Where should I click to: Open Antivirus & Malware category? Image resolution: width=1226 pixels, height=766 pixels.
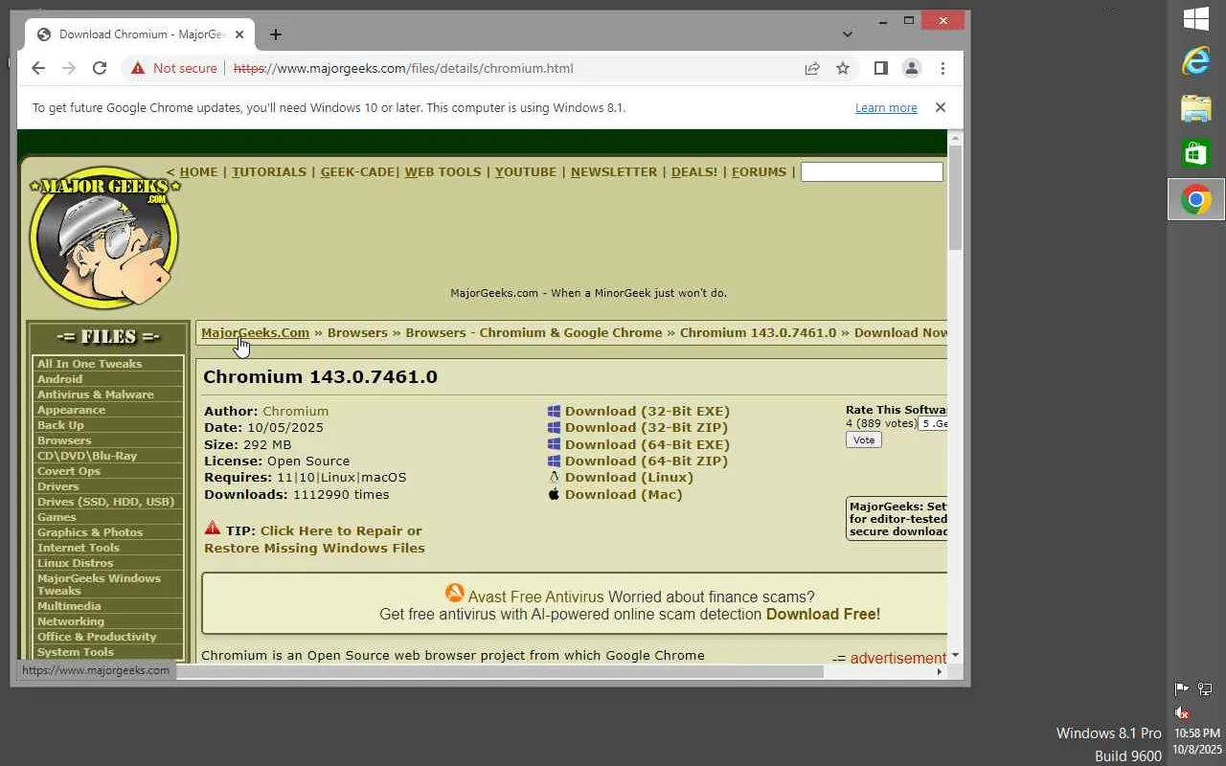[95, 394]
